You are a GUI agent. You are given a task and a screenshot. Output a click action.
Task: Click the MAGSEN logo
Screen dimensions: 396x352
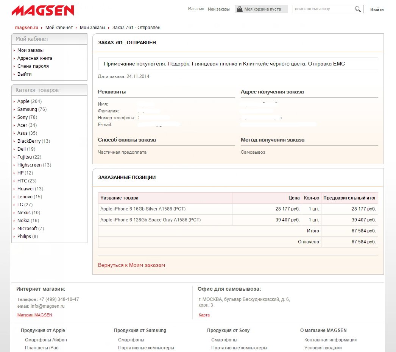[x=43, y=10]
